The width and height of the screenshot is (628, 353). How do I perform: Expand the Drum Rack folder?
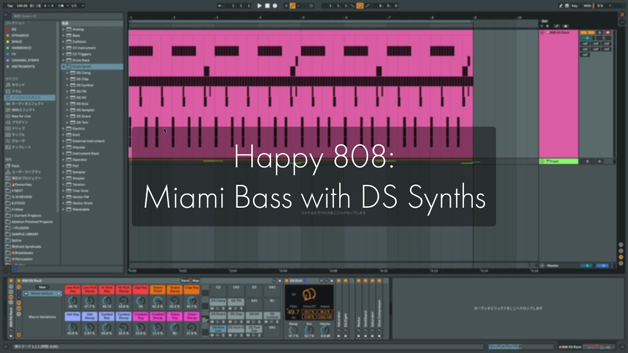tap(63, 60)
